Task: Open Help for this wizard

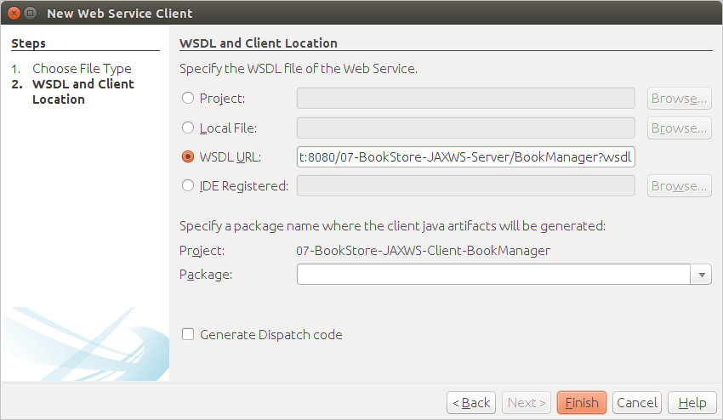Action: pyautogui.click(x=692, y=403)
